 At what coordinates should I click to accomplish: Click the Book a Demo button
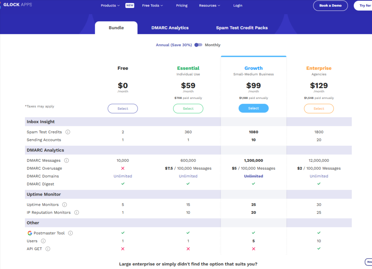[330, 6]
